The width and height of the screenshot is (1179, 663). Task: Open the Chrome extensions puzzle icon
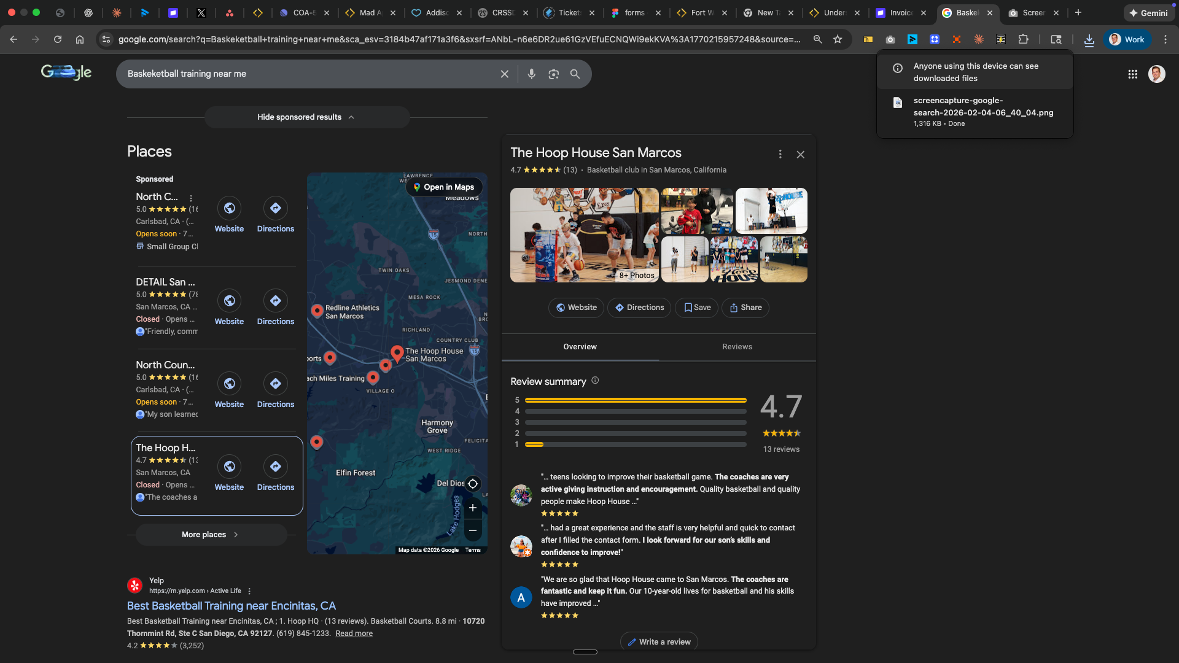click(1024, 39)
